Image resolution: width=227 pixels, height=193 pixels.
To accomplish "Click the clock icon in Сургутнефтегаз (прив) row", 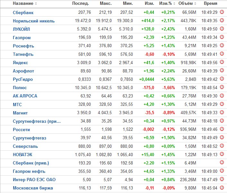I will coord(222,121).
